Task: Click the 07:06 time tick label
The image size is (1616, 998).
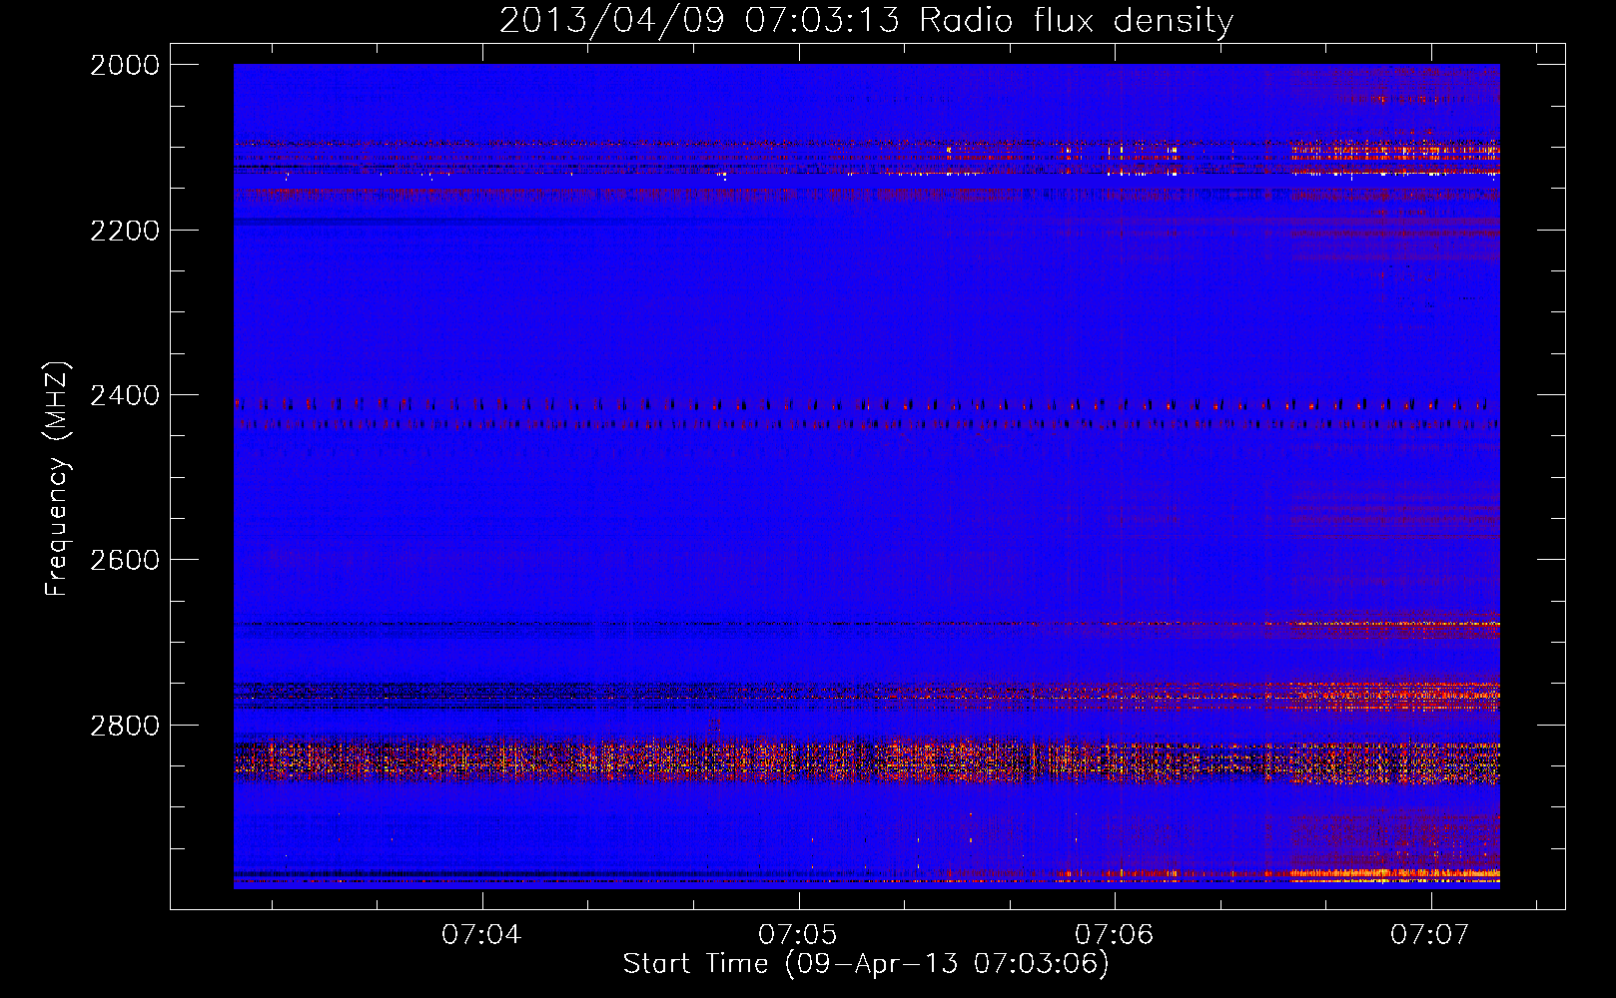Action: click(1115, 934)
